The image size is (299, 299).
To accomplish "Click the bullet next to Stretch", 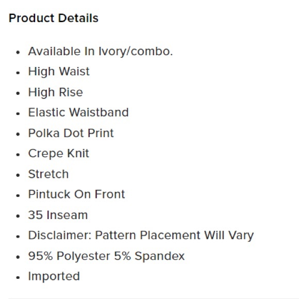I will pos(18,175).
